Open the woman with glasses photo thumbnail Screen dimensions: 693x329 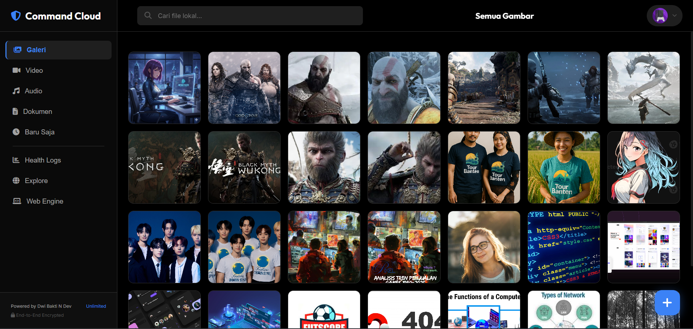484,247
